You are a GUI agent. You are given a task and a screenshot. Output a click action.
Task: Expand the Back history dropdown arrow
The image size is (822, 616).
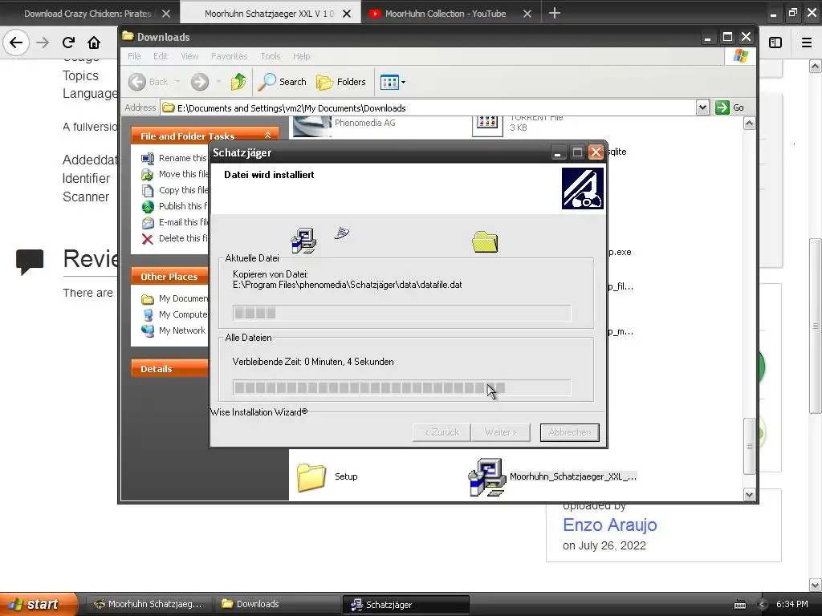click(177, 82)
